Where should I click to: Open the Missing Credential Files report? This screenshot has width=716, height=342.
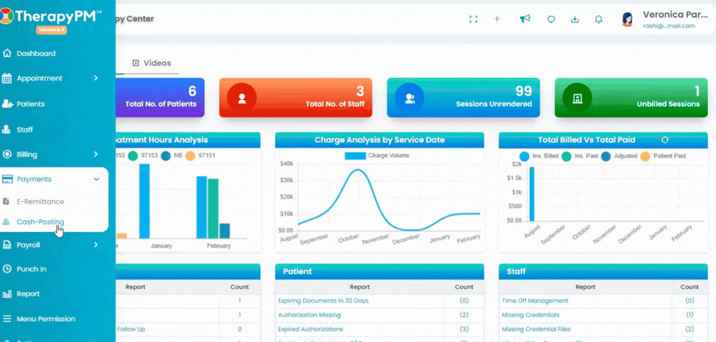[x=538, y=329]
